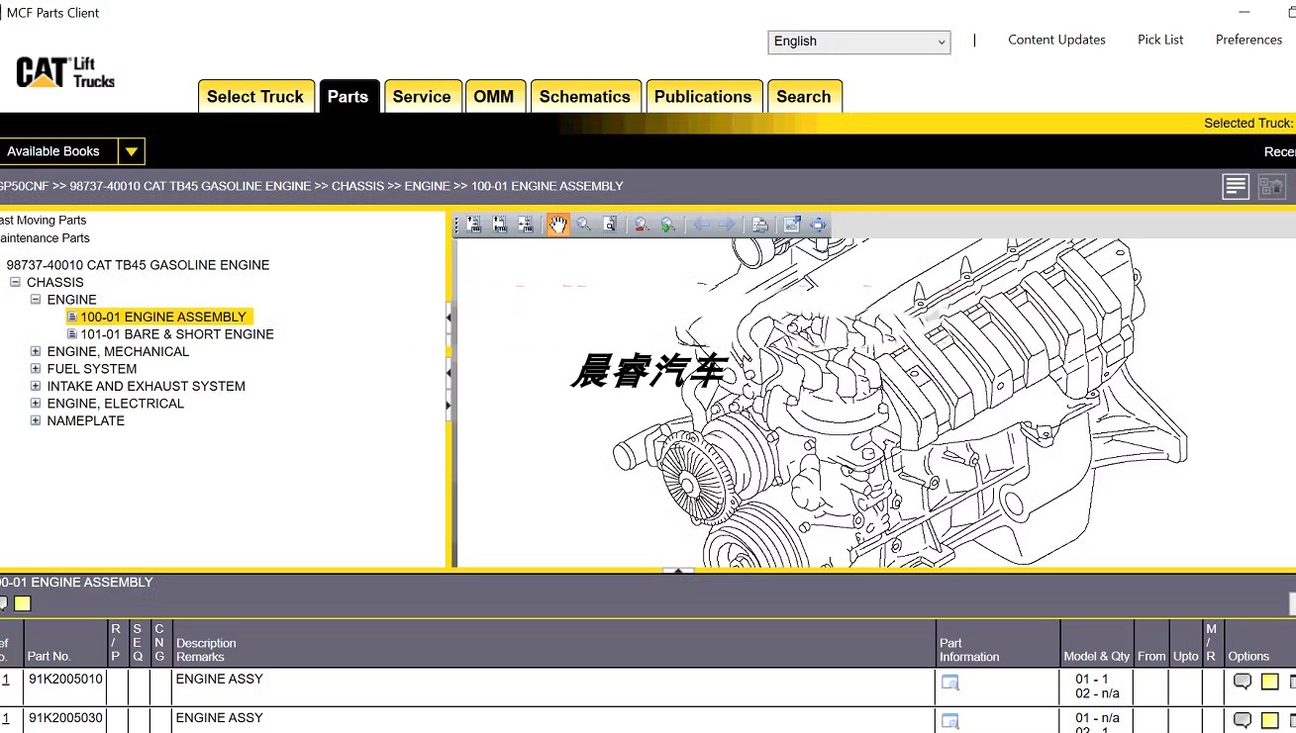
Task: Switch to the Parts tab
Action: (348, 96)
